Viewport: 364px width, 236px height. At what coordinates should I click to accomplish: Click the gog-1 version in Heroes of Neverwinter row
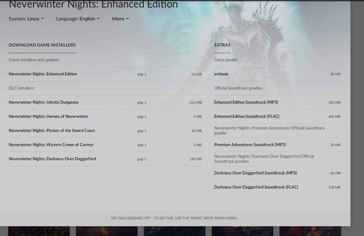142,117
